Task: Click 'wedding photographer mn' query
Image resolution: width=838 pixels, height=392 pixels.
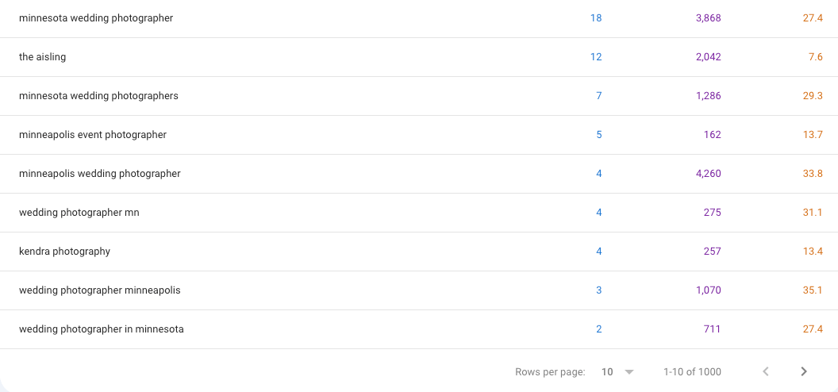Action: (x=79, y=212)
